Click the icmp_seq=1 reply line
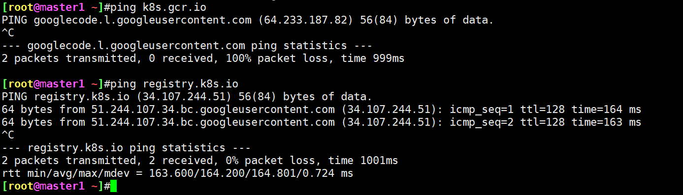Viewport: 683px width, 195px height. (322, 110)
